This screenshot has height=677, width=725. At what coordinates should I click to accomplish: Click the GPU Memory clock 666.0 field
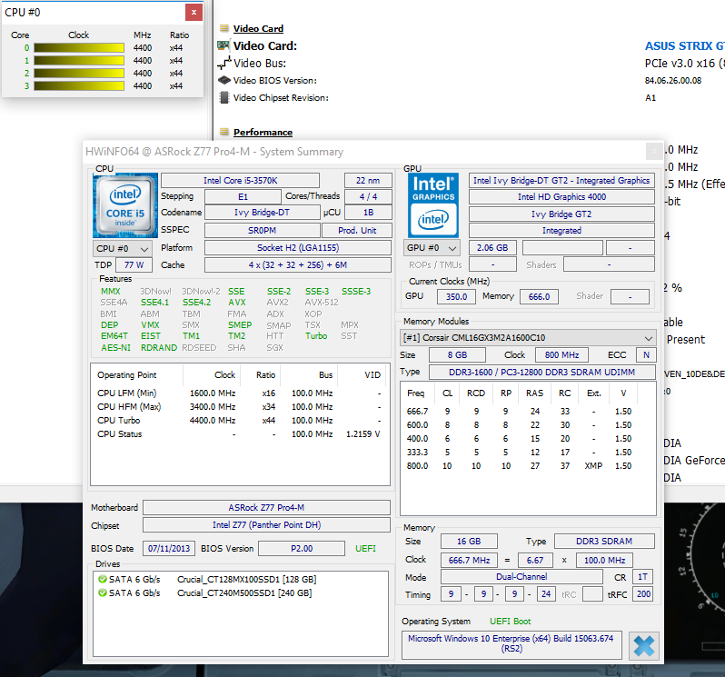point(539,297)
